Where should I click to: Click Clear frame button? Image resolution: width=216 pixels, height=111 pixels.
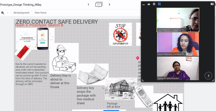pyautogui.click(x=40, y=13)
